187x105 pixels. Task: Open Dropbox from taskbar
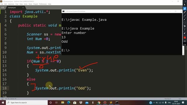(x=81, y=102)
